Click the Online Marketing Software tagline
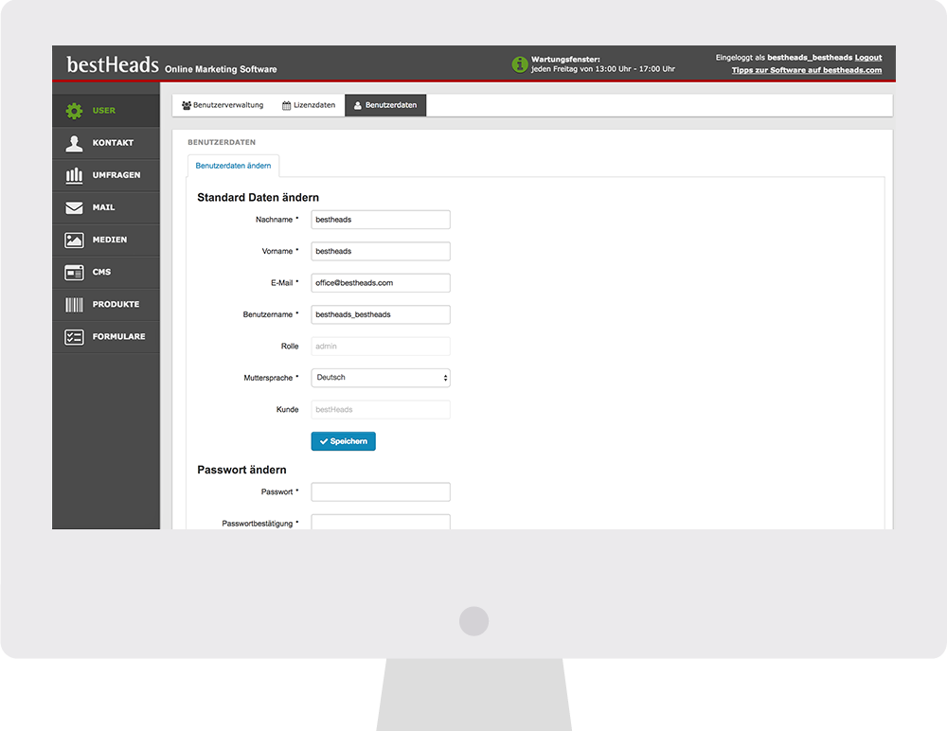 point(221,69)
